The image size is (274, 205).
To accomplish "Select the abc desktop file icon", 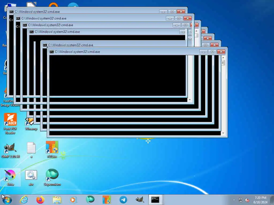I will (x=31, y=177).
